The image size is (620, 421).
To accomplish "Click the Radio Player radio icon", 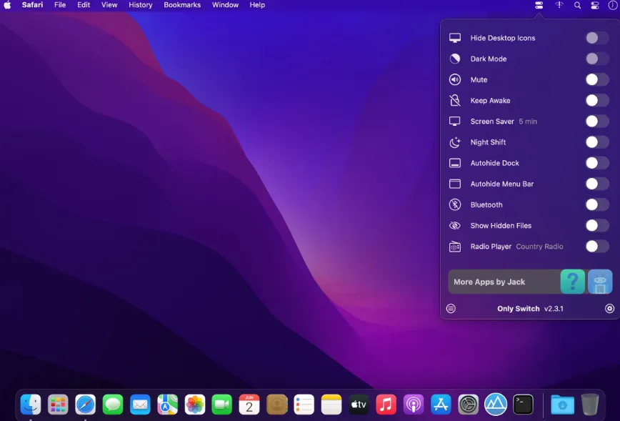I will (455, 247).
